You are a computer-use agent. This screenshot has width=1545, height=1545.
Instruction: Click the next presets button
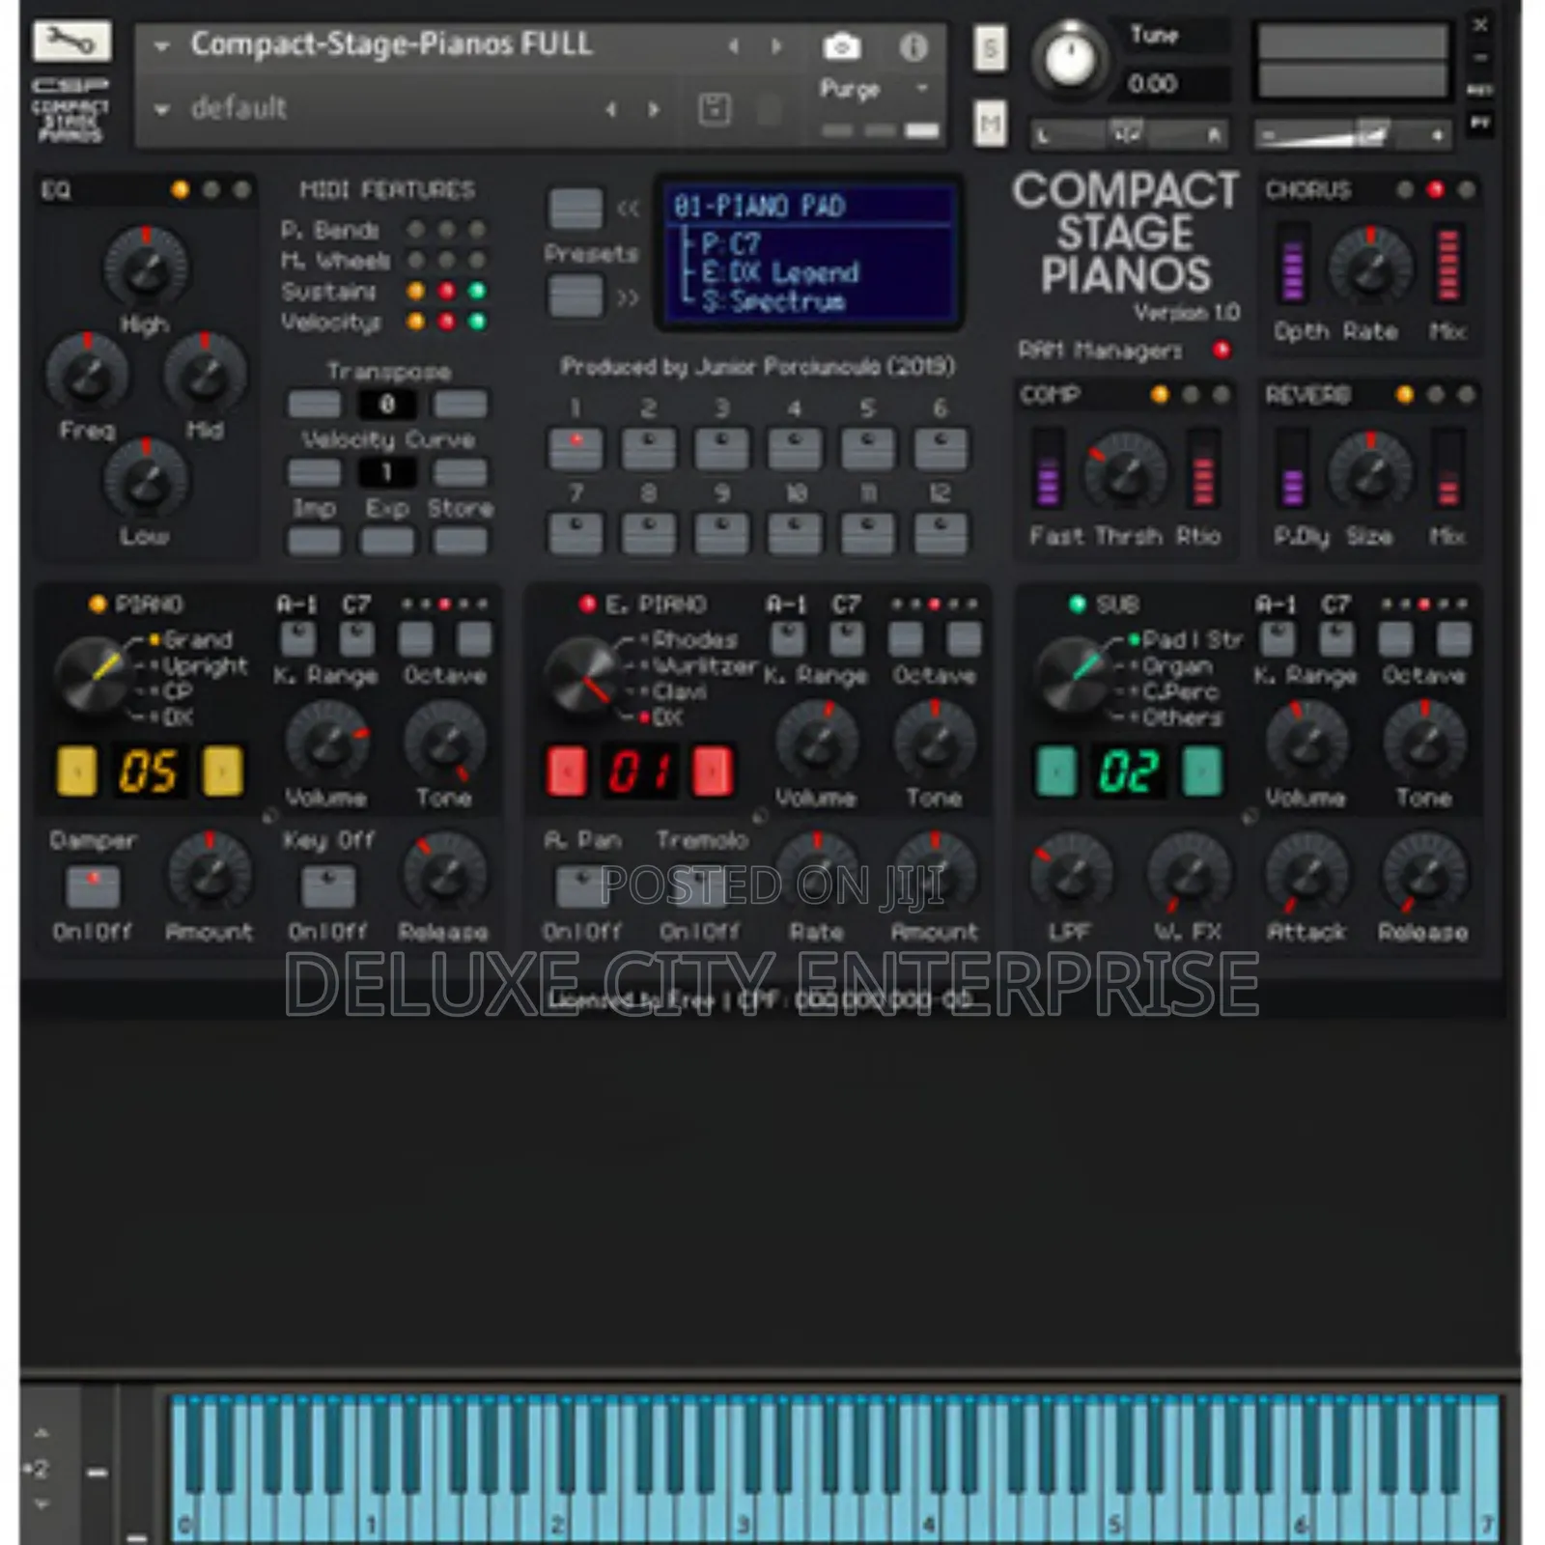(576, 295)
